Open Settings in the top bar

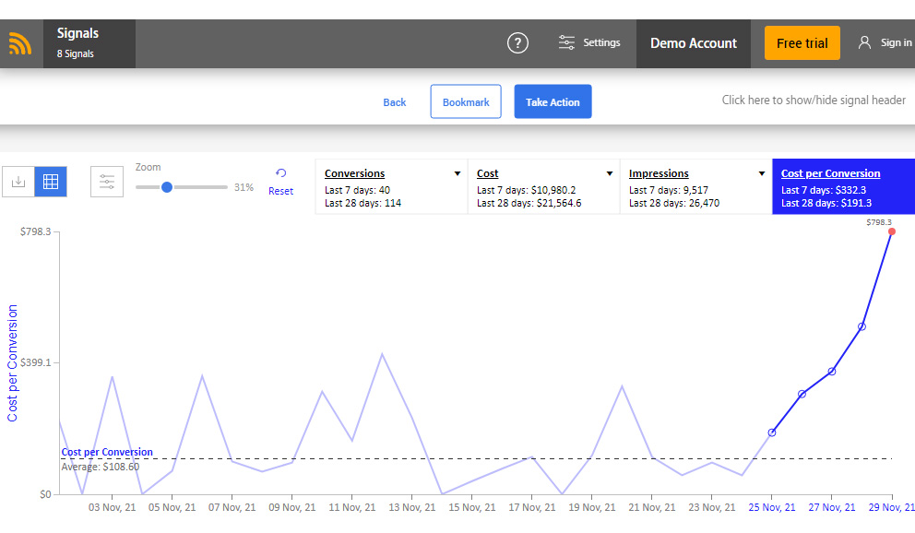(x=588, y=42)
